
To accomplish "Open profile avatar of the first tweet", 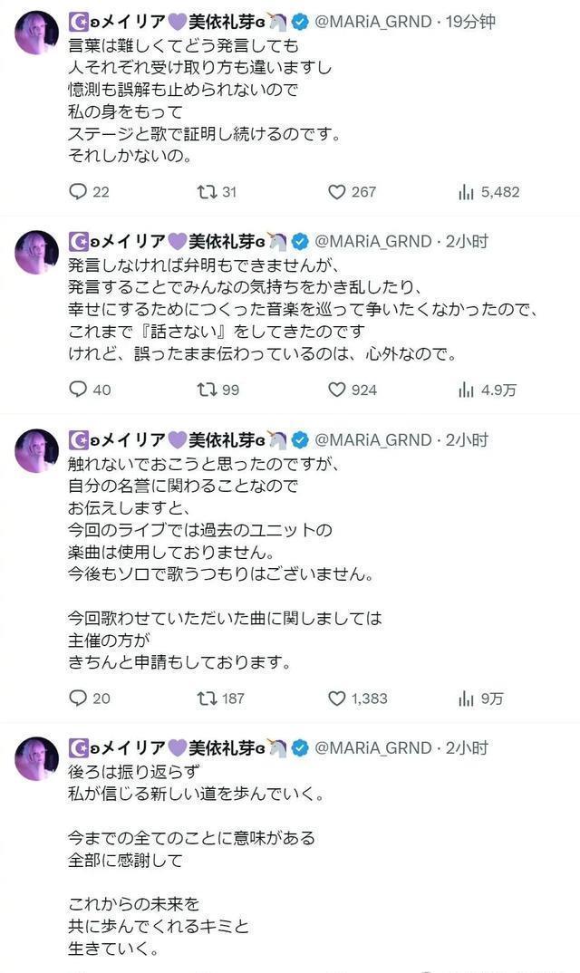I will click(36, 32).
